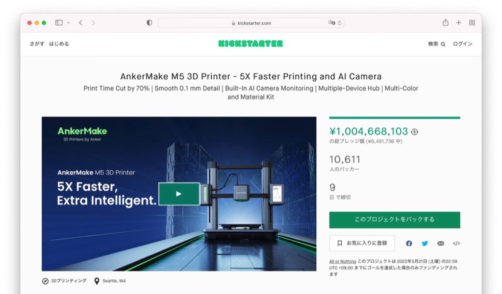Image resolution: width=502 pixels, height=294 pixels.
Task: Back the project with このプロジェクトをバックする
Action: (x=394, y=220)
